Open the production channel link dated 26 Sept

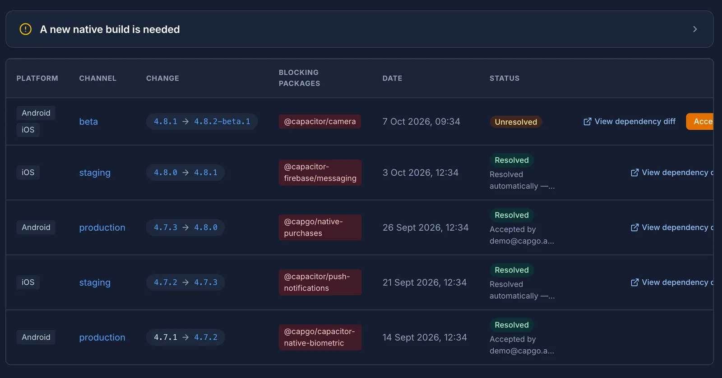pos(102,228)
